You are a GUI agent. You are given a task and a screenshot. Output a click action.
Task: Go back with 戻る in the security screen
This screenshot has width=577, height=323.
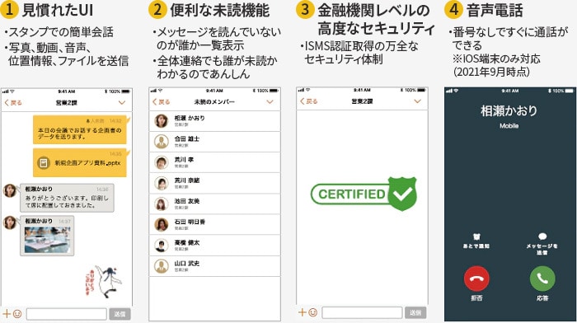309,101
